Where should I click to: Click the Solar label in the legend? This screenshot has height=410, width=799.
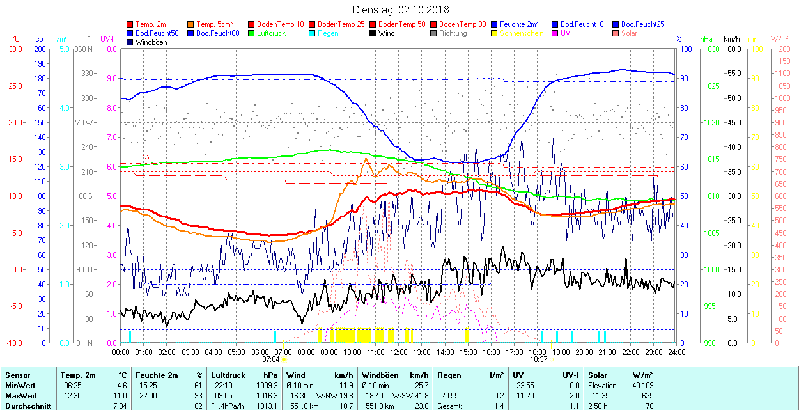point(628,33)
